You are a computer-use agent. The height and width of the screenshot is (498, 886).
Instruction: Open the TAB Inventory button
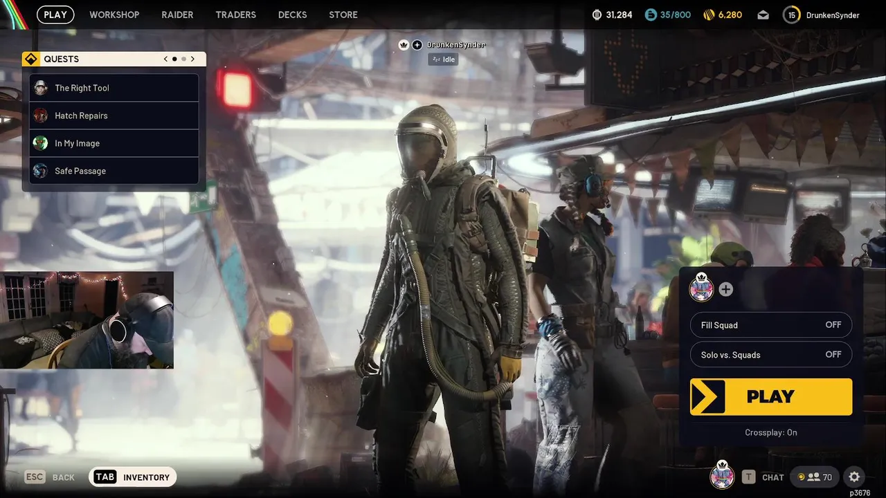click(x=133, y=477)
